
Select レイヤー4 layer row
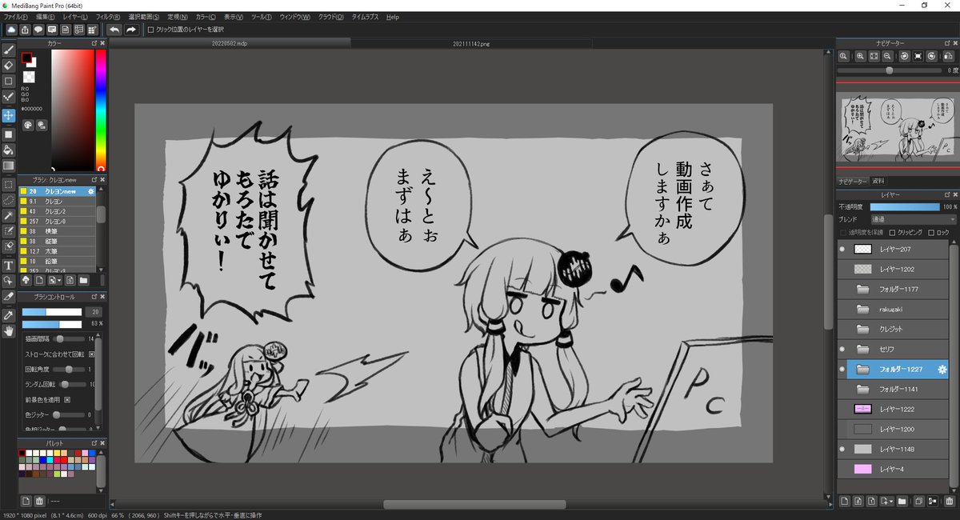coord(892,470)
